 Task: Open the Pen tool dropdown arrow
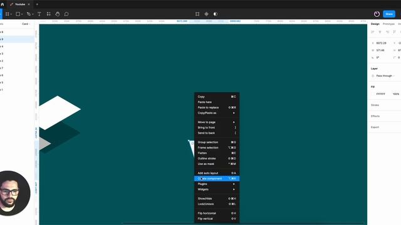[33, 14]
